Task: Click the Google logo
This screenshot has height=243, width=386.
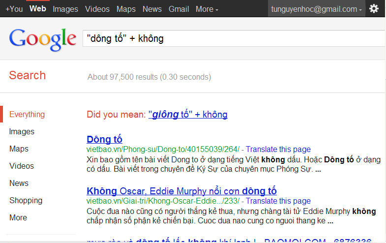Action: (42, 39)
